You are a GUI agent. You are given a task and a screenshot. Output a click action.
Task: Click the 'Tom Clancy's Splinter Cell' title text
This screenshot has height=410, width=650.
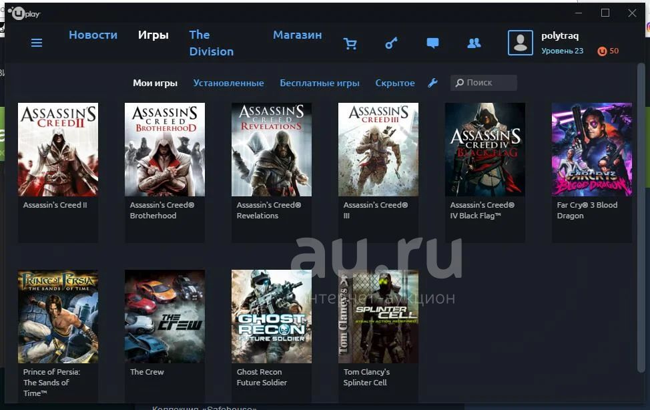point(366,377)
